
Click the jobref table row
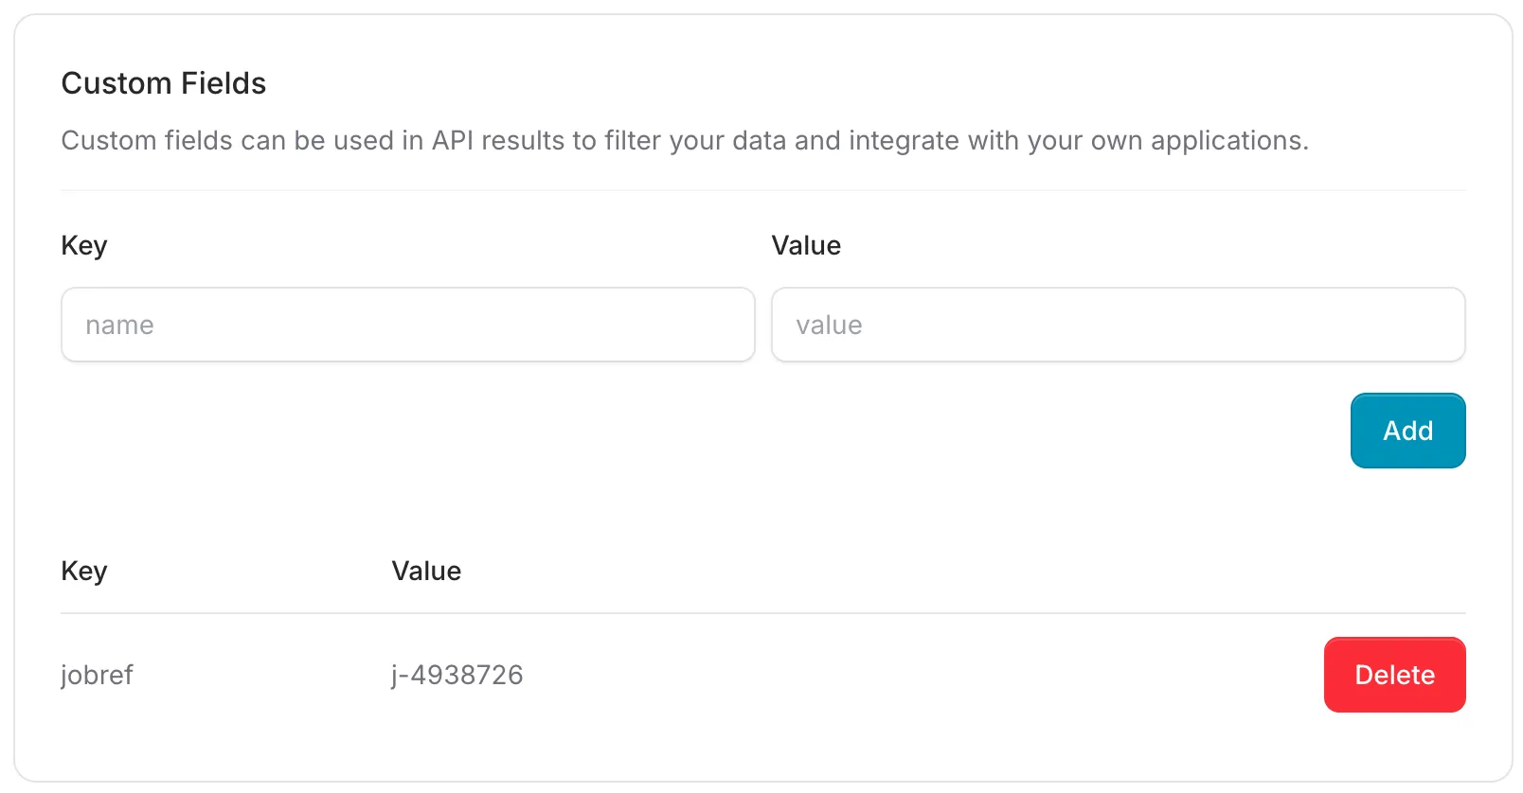pyautogui.click(x=663, y=675)
